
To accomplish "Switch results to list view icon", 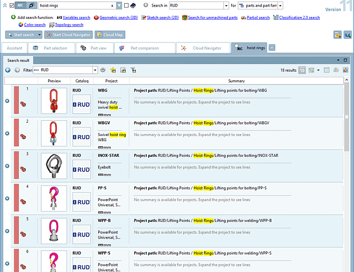I will click(302, 70).
